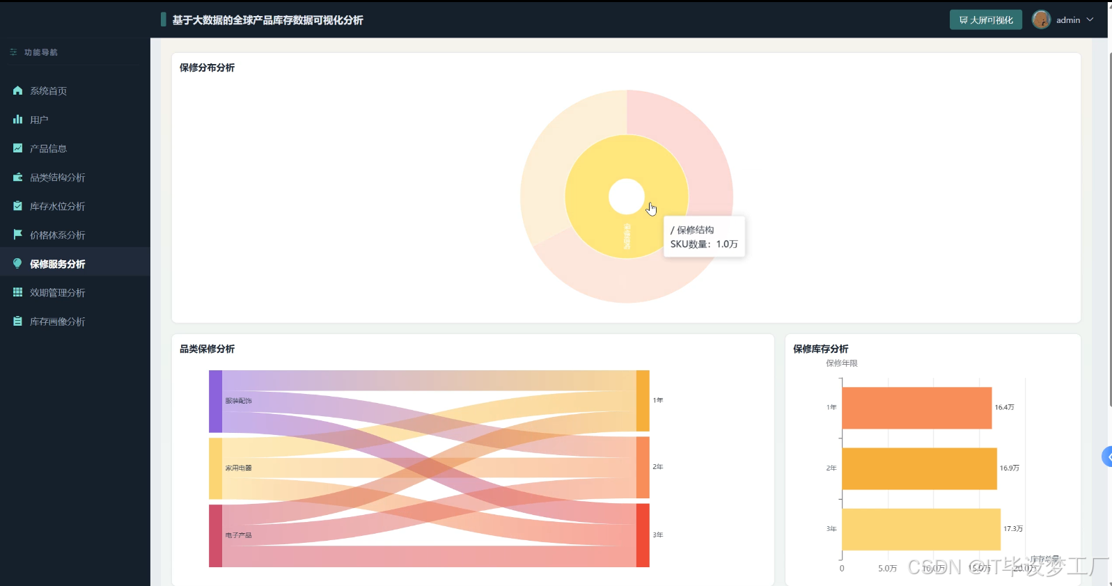The height and width of the screenshot is (586, 1112).
Task: Click the clipboard icon beside 库存水位分析
Action: pyautogui.click(x=17, y=206)
